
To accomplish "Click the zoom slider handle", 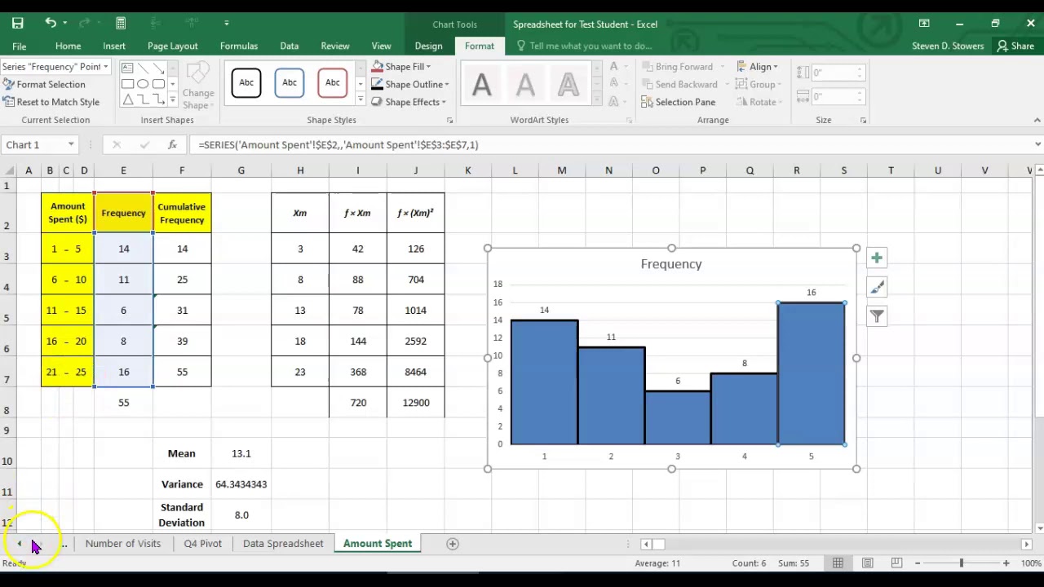I will pos(962,563).
